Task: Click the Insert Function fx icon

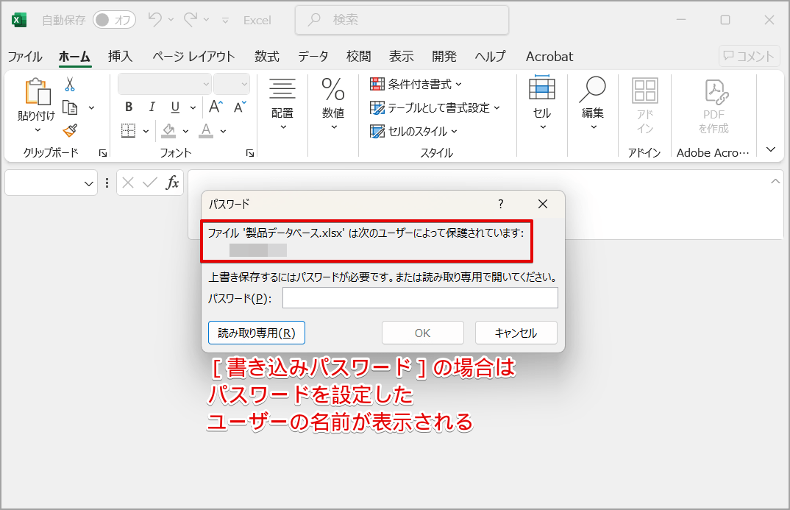Action: [172, 183]
